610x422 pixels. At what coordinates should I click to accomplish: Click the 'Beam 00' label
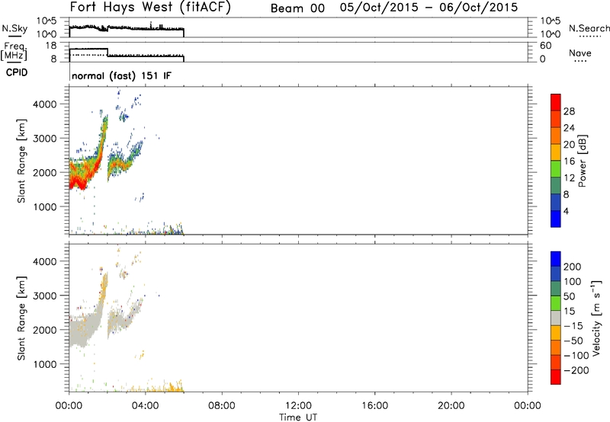pos(297,8)
